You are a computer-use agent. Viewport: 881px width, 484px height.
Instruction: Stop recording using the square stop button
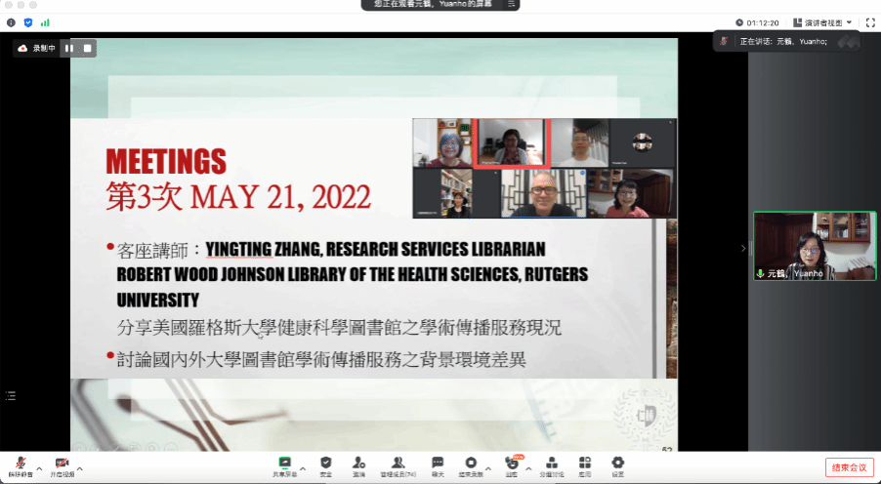pos(88,48)
